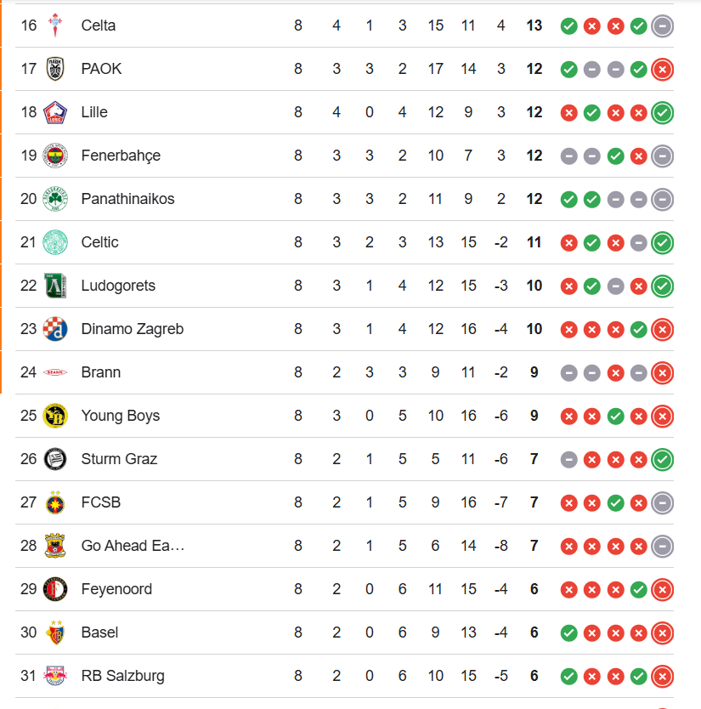Open the Panathinaikos team page
Viewport: 701px width, 709px height.
(x=127, y=199)
